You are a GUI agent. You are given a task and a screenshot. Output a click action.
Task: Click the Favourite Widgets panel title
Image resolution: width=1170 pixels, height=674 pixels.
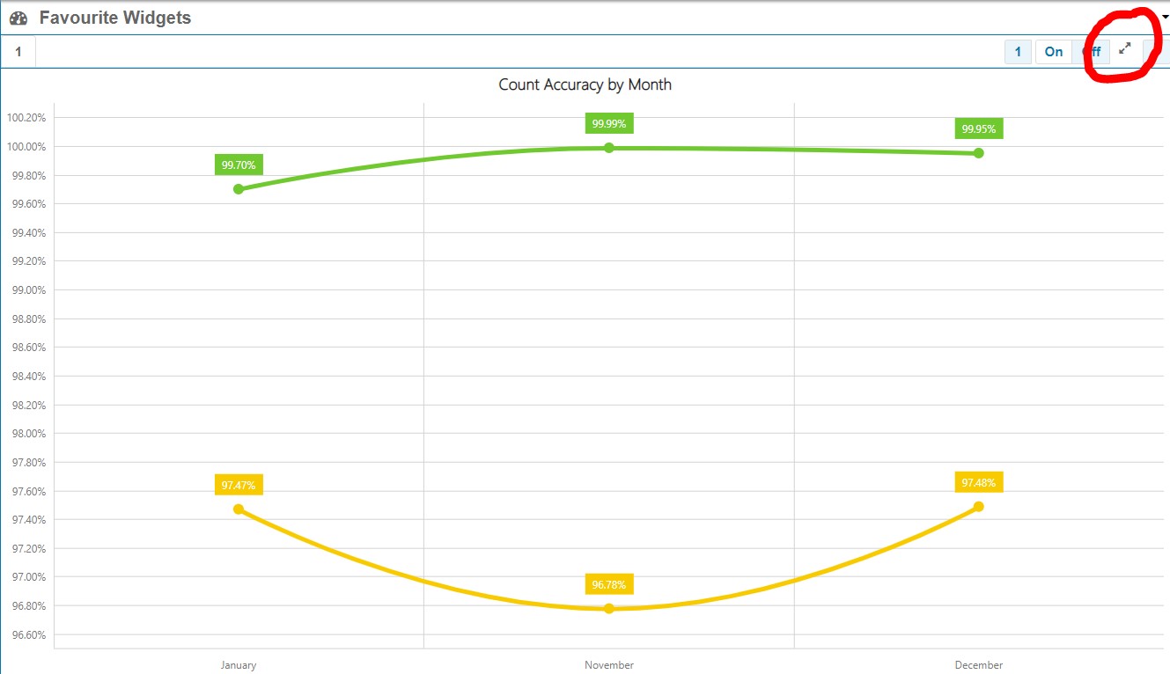coord(115,18)
